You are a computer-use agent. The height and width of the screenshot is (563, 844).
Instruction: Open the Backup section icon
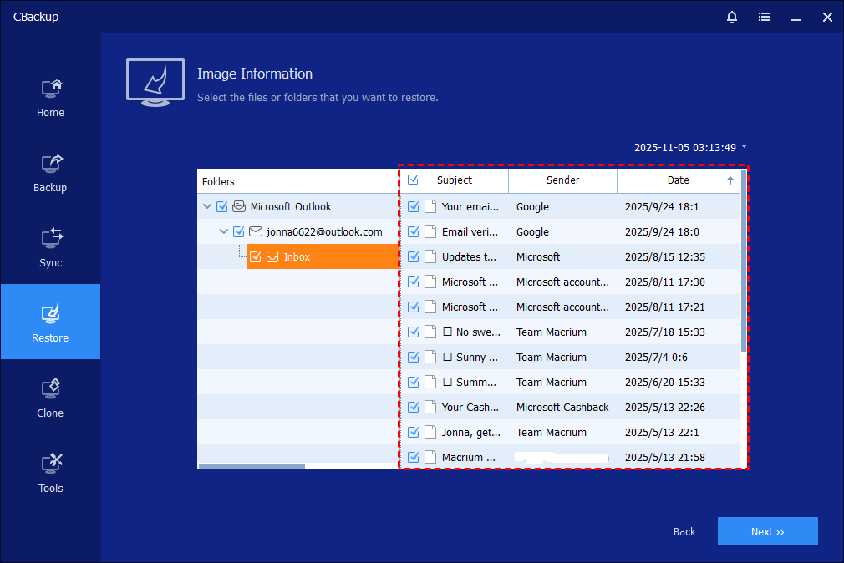pos(50,163)
